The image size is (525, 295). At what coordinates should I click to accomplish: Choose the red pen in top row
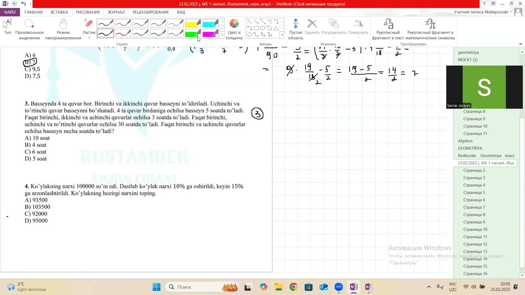pos(123,24)
